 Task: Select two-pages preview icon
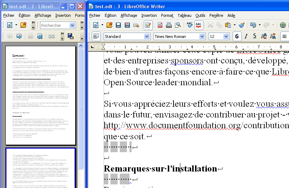[52, 36]
